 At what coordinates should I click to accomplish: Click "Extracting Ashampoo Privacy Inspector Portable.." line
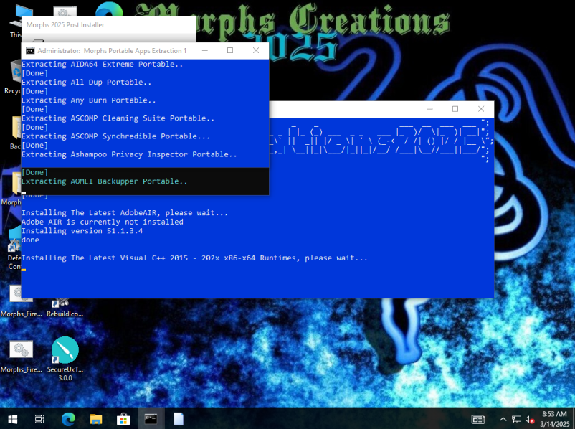click(129, 154)
